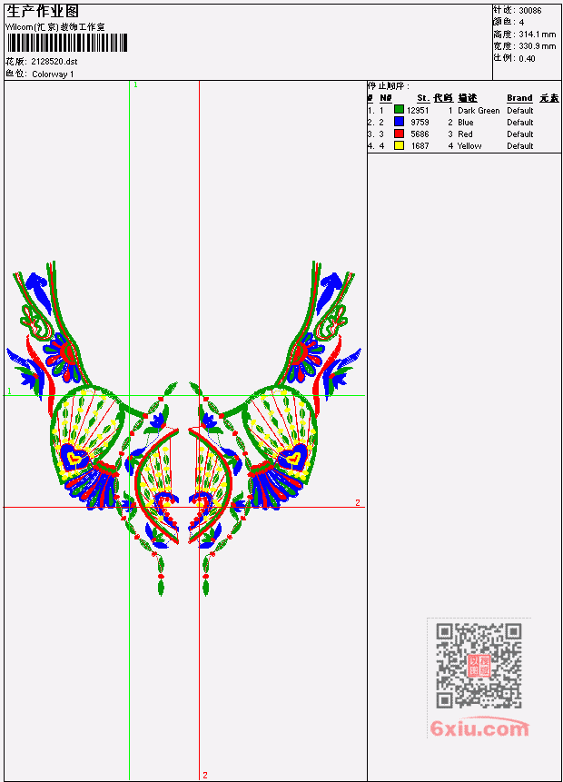
Task: Click Default brand in Red row
Action: pos(520,134)
